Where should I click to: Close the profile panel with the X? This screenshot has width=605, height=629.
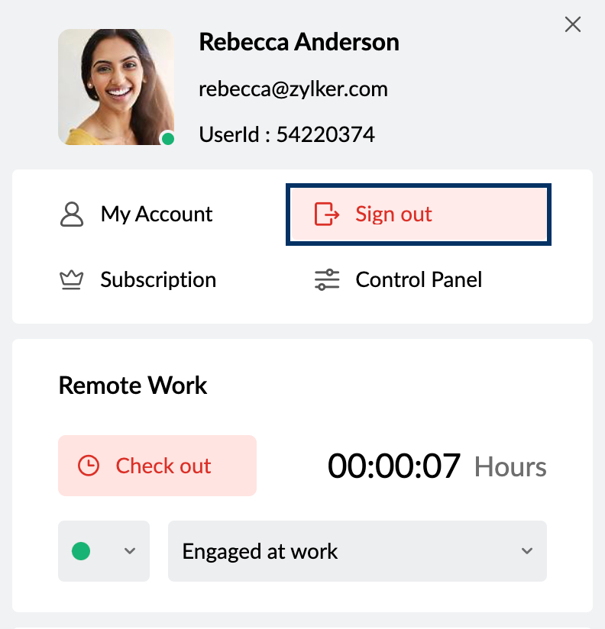[x=572, y=24]
